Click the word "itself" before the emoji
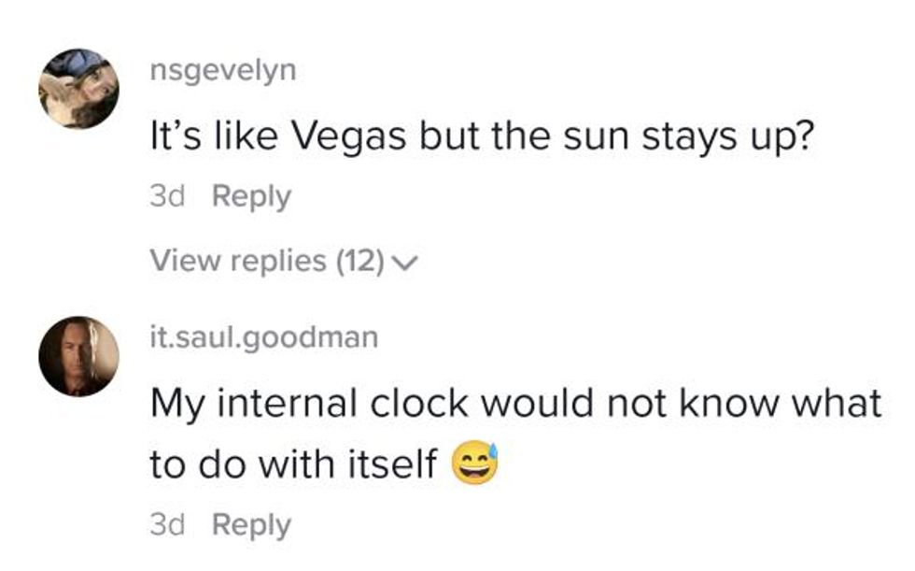This screenshot has height=571, width=915. [x=394, y=464]
